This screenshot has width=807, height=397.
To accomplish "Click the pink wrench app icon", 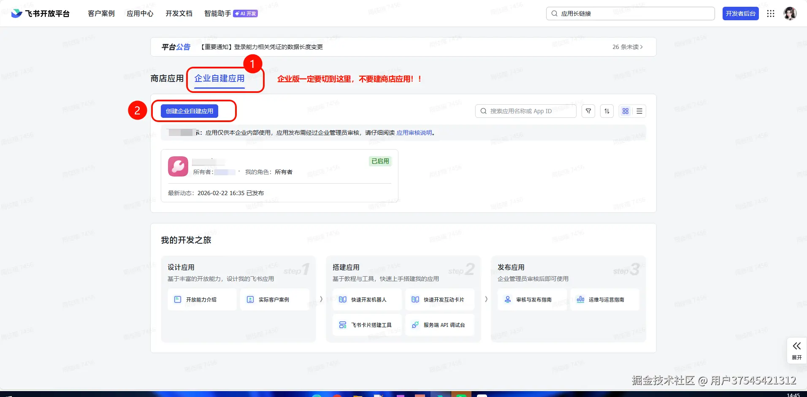I will point(178,166).
